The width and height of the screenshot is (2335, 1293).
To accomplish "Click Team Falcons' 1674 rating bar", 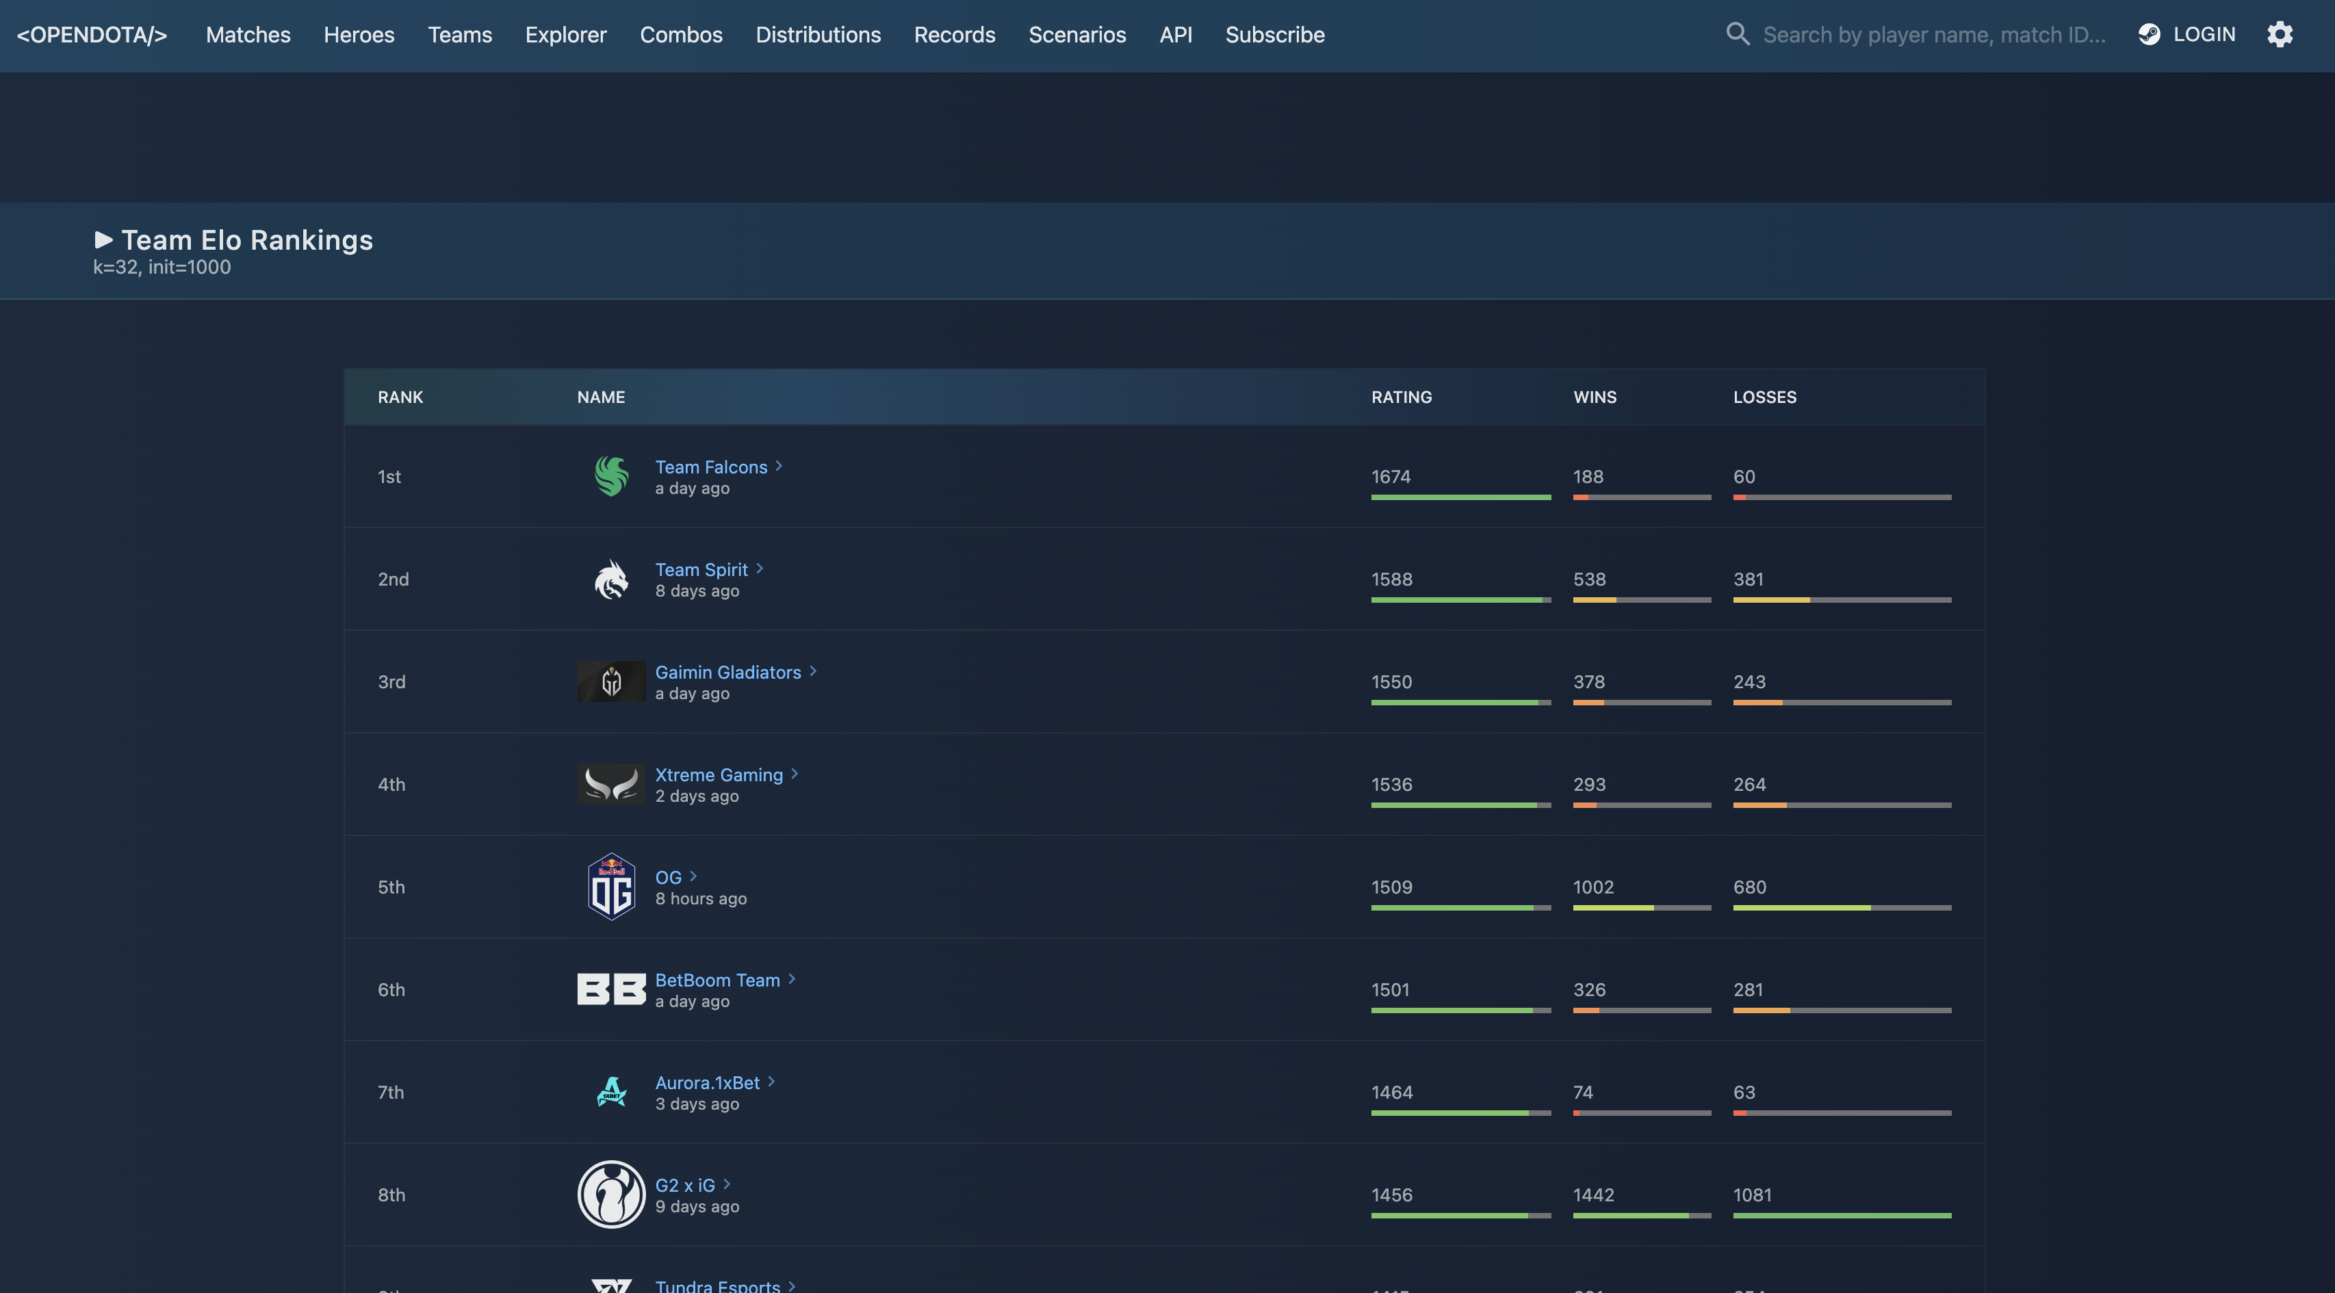I will (x=1460, y=497).
